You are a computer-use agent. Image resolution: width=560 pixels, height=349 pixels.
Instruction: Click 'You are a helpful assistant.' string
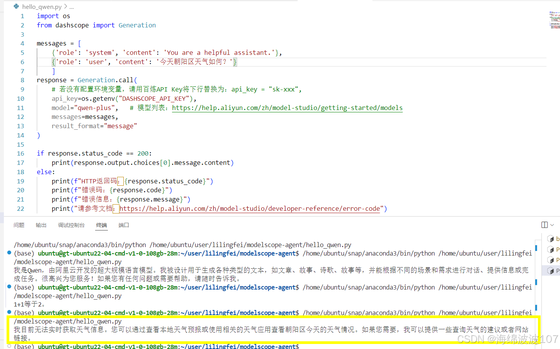pos(219,53)
